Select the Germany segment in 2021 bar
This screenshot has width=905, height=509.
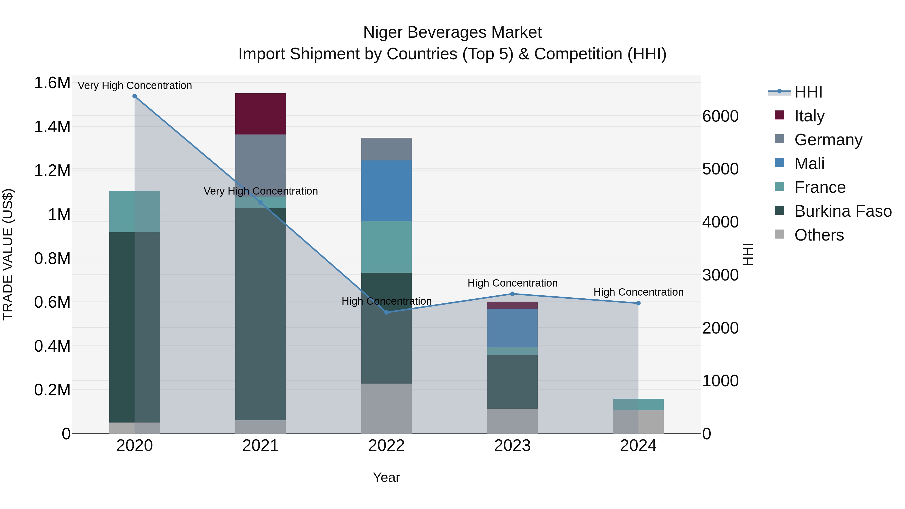pos(260,165)
